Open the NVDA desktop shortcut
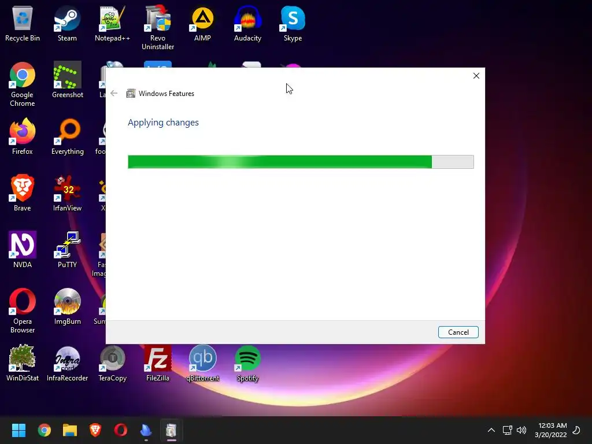Image resolution: width=592 pixels, height=444 pixels. pos(23,250)
